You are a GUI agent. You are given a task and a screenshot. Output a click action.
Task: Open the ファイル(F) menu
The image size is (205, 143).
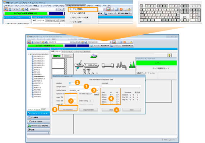(x=9, y=6)
